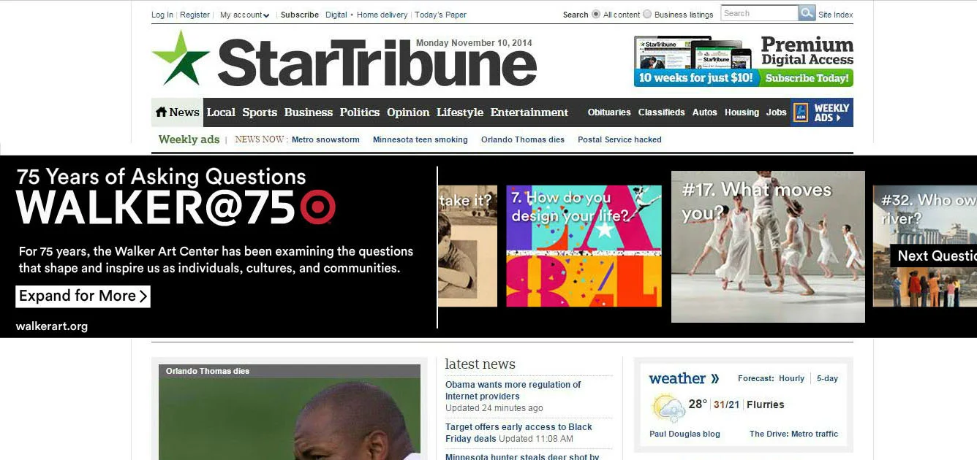Read Obama wants more regulation article

tap(513, 390)
